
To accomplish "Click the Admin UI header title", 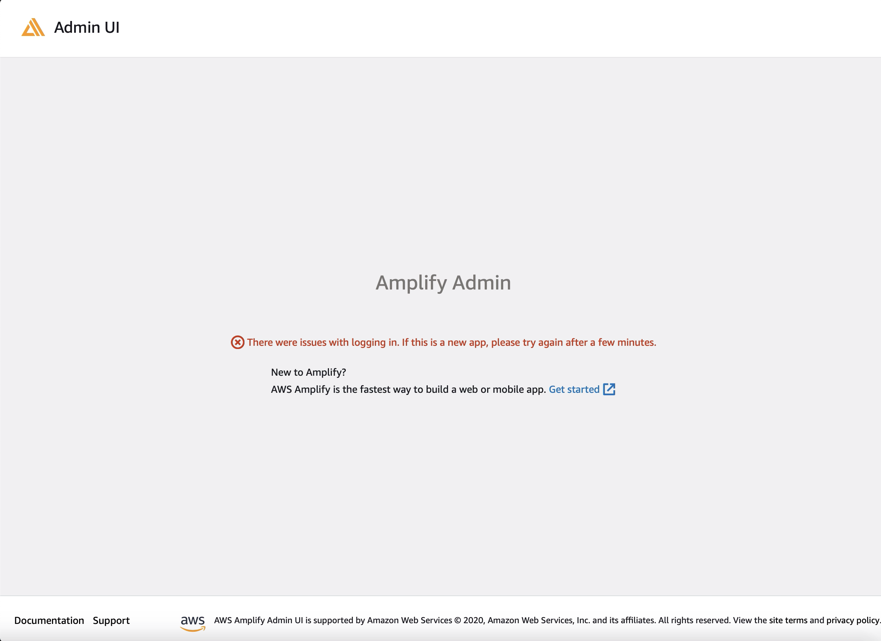I will point(86,27).
